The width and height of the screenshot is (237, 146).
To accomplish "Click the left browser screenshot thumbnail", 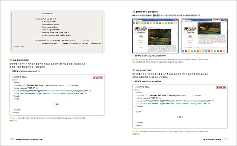I will 155,36.
